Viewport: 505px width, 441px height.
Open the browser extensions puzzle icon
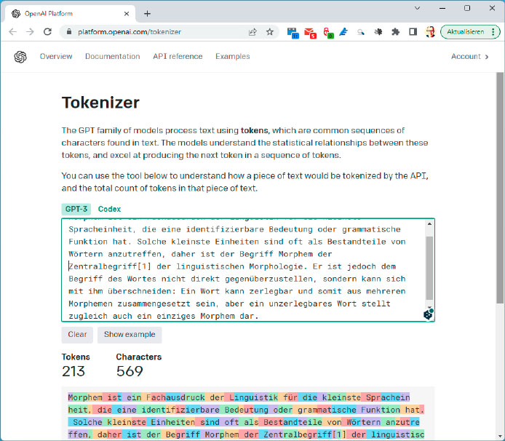(395, 32)
